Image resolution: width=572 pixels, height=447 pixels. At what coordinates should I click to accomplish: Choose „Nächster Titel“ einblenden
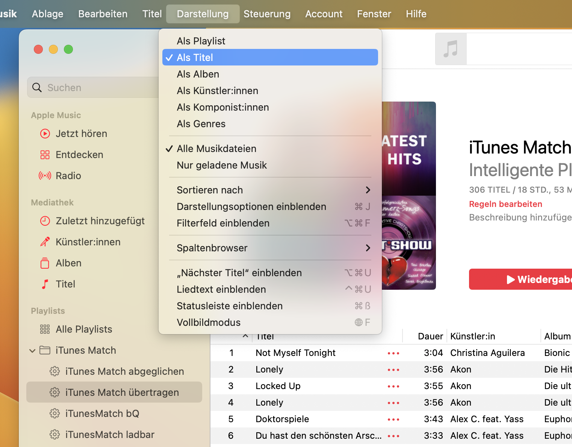(x=270, y=273)
